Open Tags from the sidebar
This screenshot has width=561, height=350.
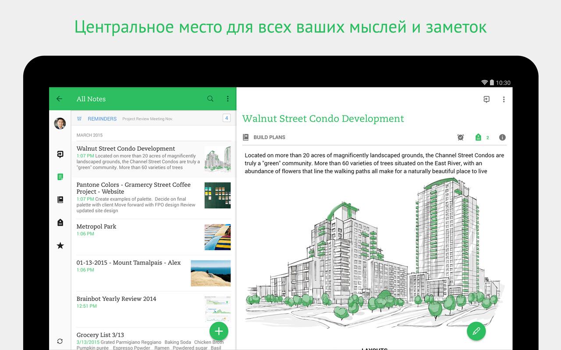pos(60,223)
